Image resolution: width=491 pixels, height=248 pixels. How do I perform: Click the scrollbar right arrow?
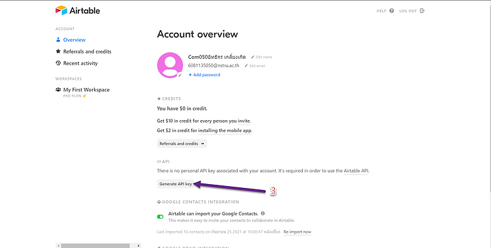(x=139, y=246)
